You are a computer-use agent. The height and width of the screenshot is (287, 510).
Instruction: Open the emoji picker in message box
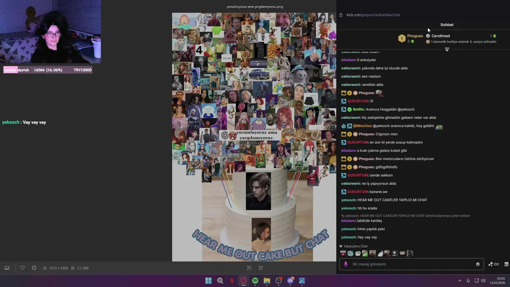pyautogui.click(x=478, y=264)
